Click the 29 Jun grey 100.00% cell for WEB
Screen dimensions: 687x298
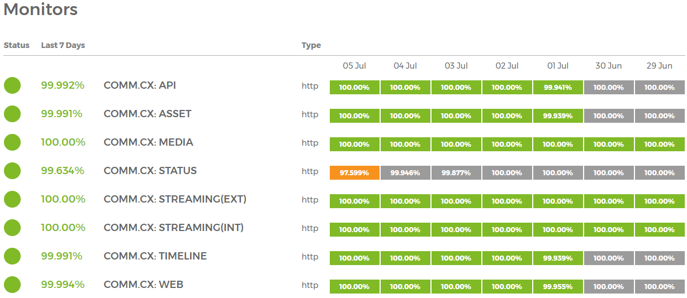tap(660, 287)
